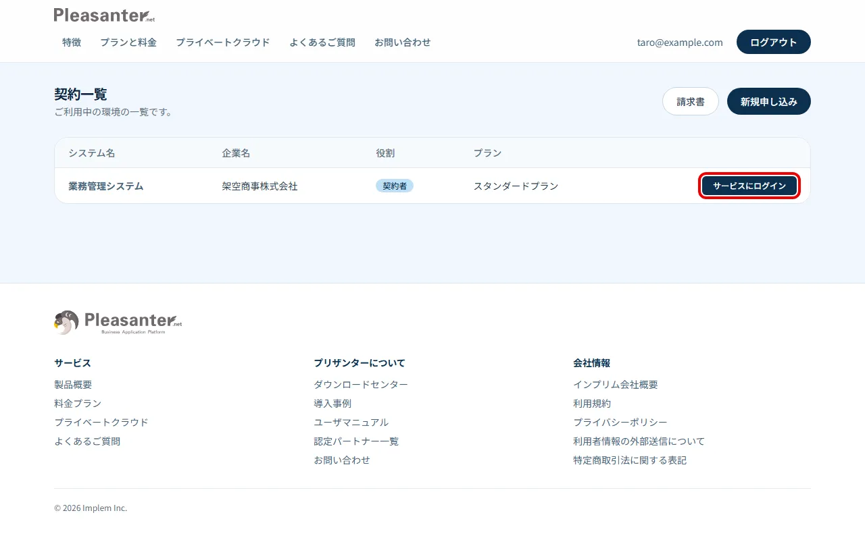The image size is (865, 540).
Task: Select お問い合わせ in the header menu
Action: [403, 42]
